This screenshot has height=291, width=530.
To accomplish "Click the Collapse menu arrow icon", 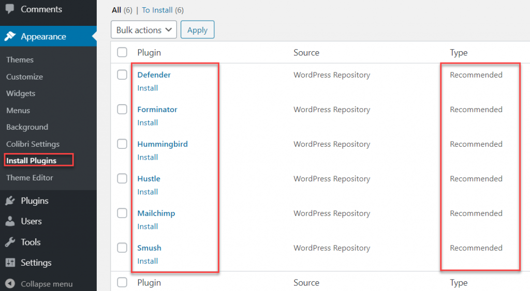I will (x=10, y=284).
